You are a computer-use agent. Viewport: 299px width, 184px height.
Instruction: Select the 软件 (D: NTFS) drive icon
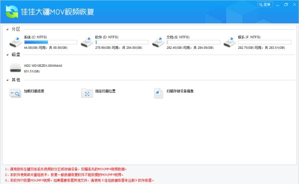click(x=87, y=42)
